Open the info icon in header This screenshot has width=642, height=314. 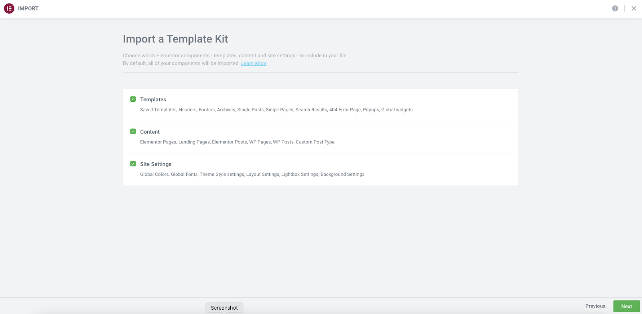[615, 8]
